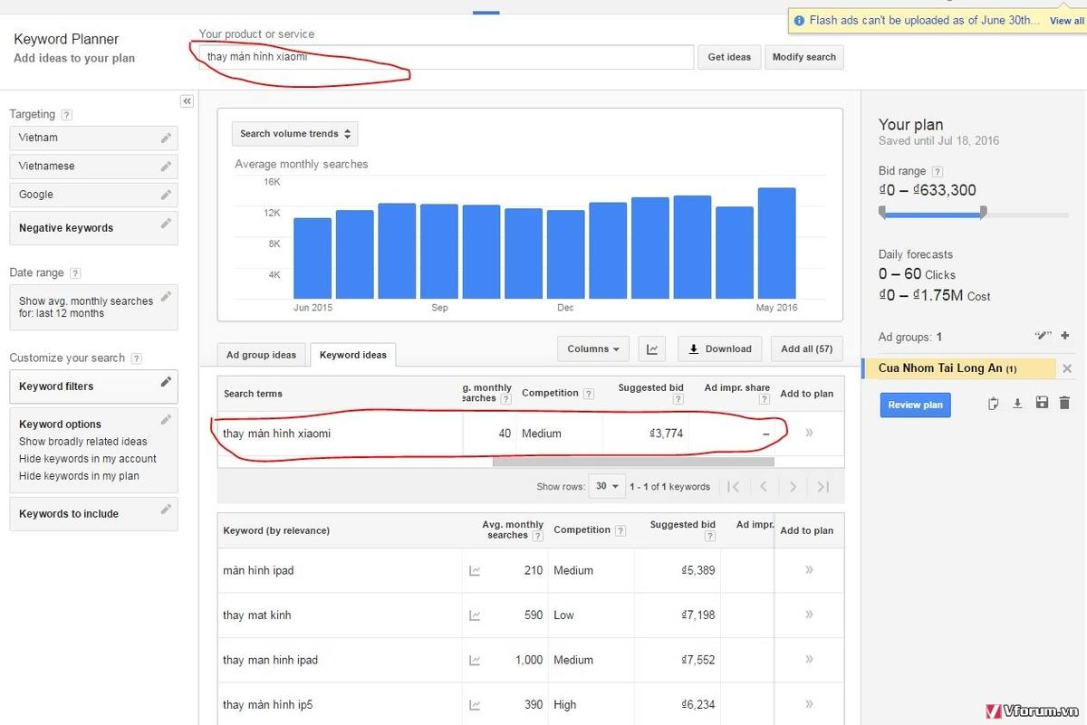Edit the Vietnam location targeting pencil

(x=166, y=138)
